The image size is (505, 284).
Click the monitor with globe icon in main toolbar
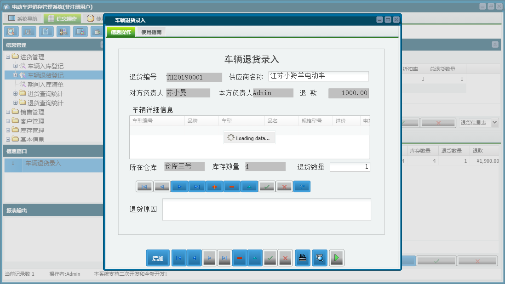tap(80, 32)
